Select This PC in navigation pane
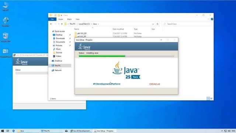This screenshot has height=133, width=236. (58, 66)
